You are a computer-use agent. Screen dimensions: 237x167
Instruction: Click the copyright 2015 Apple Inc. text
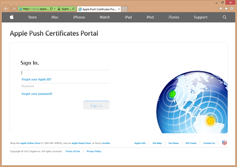[36, 151]
